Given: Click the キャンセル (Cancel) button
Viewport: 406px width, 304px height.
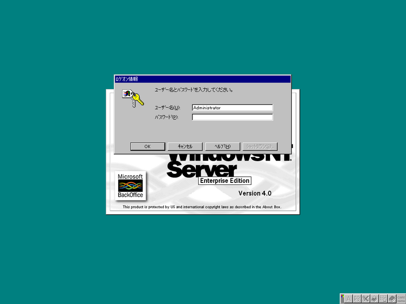Looking at the screenshot, I should click(x=185, y=146).
